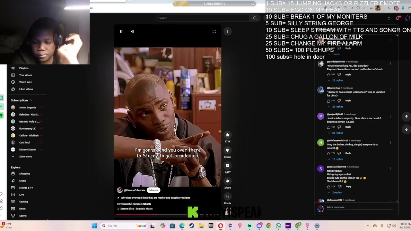Open comments button showing 1,427
This screenshot has height=231, width=411.
[x=227, y=166]
